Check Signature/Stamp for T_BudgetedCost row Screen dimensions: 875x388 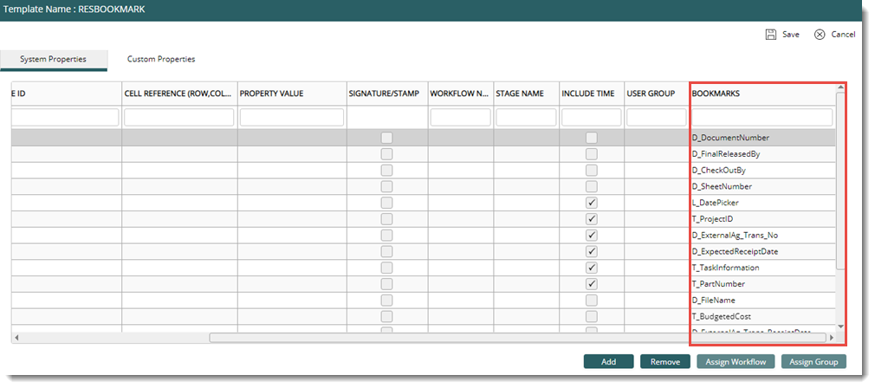point(386,316)
